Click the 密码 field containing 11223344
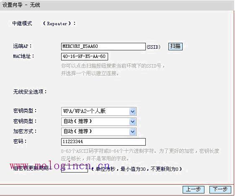The image size is (235, 196). 103,142
